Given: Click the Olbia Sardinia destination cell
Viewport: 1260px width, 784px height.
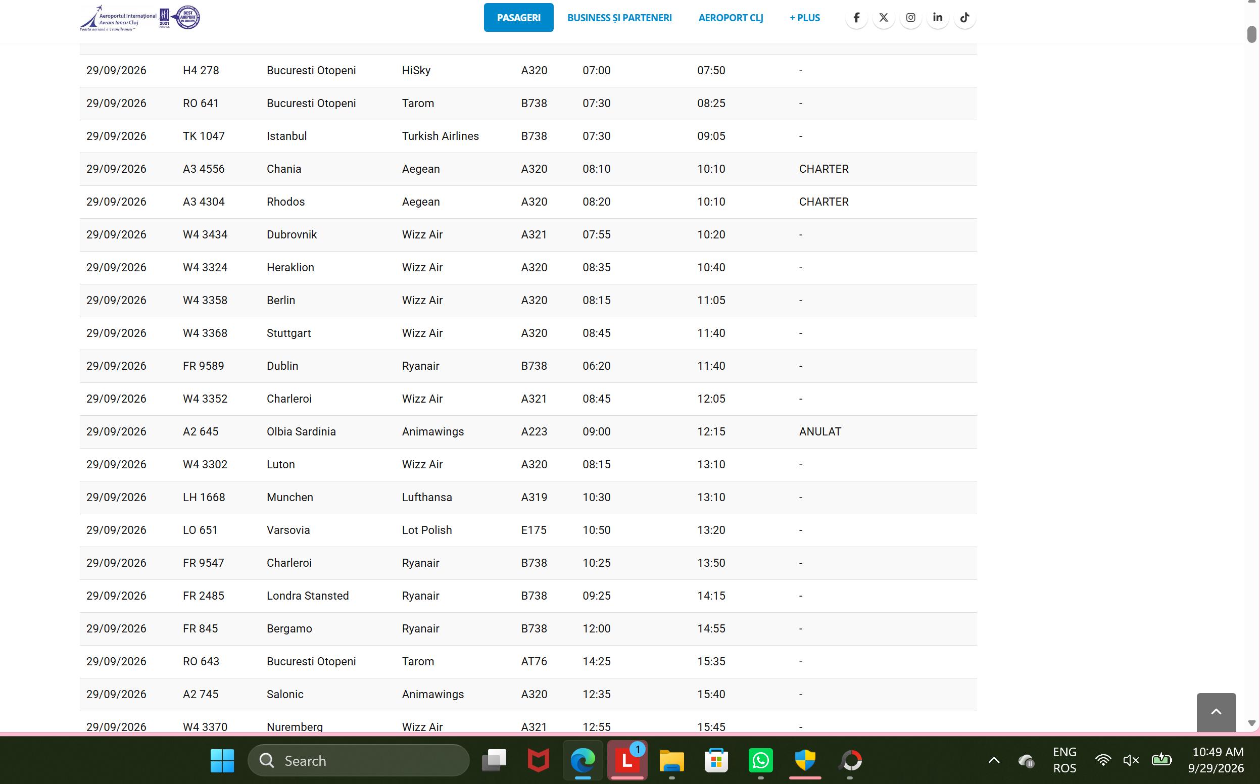Looking at the screenshot, I should 301,431.
